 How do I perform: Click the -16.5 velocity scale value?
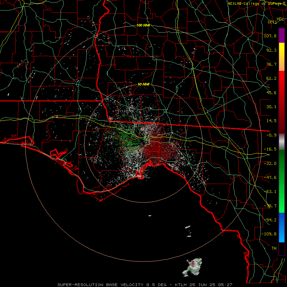[270, 149]
